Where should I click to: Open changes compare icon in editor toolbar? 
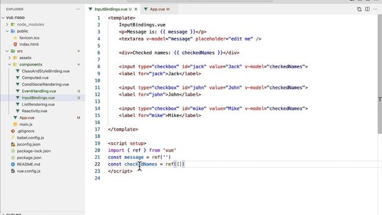point(359,10)
